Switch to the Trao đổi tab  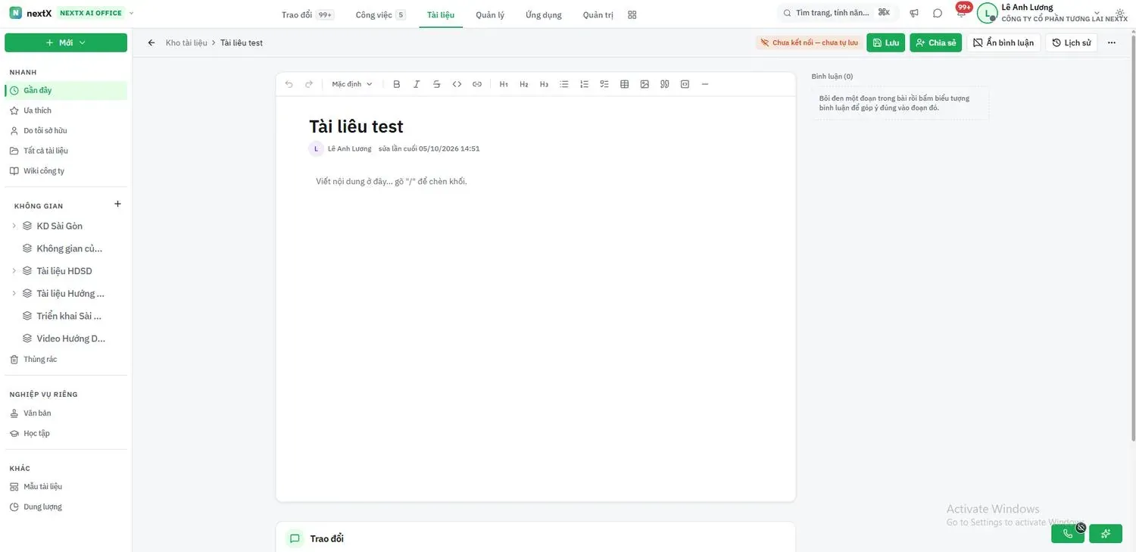[x=307, y=14]
